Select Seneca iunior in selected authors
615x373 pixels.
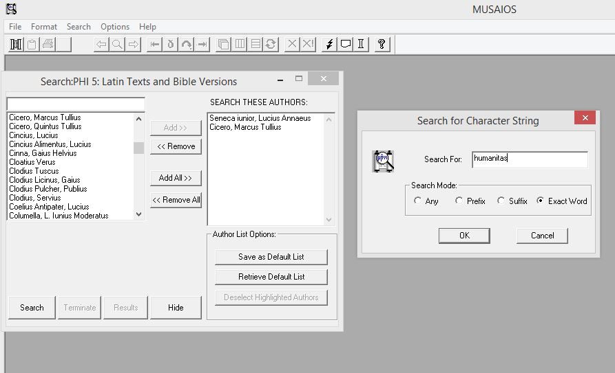point(260,118)
